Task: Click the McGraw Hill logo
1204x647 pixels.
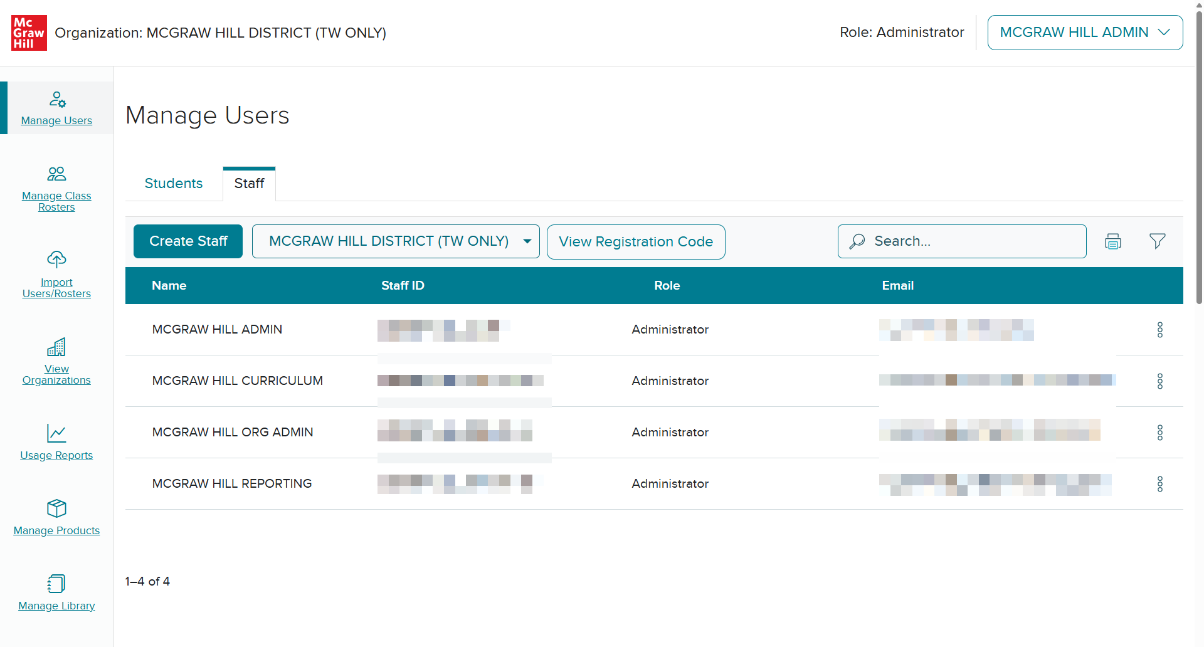Action: (29, 33)
